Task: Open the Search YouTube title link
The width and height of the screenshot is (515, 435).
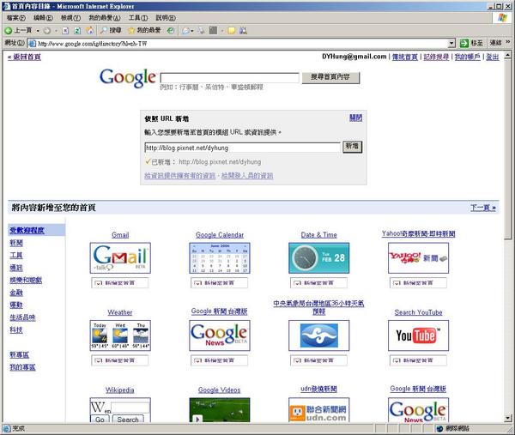Action: (x=419, y=312)
